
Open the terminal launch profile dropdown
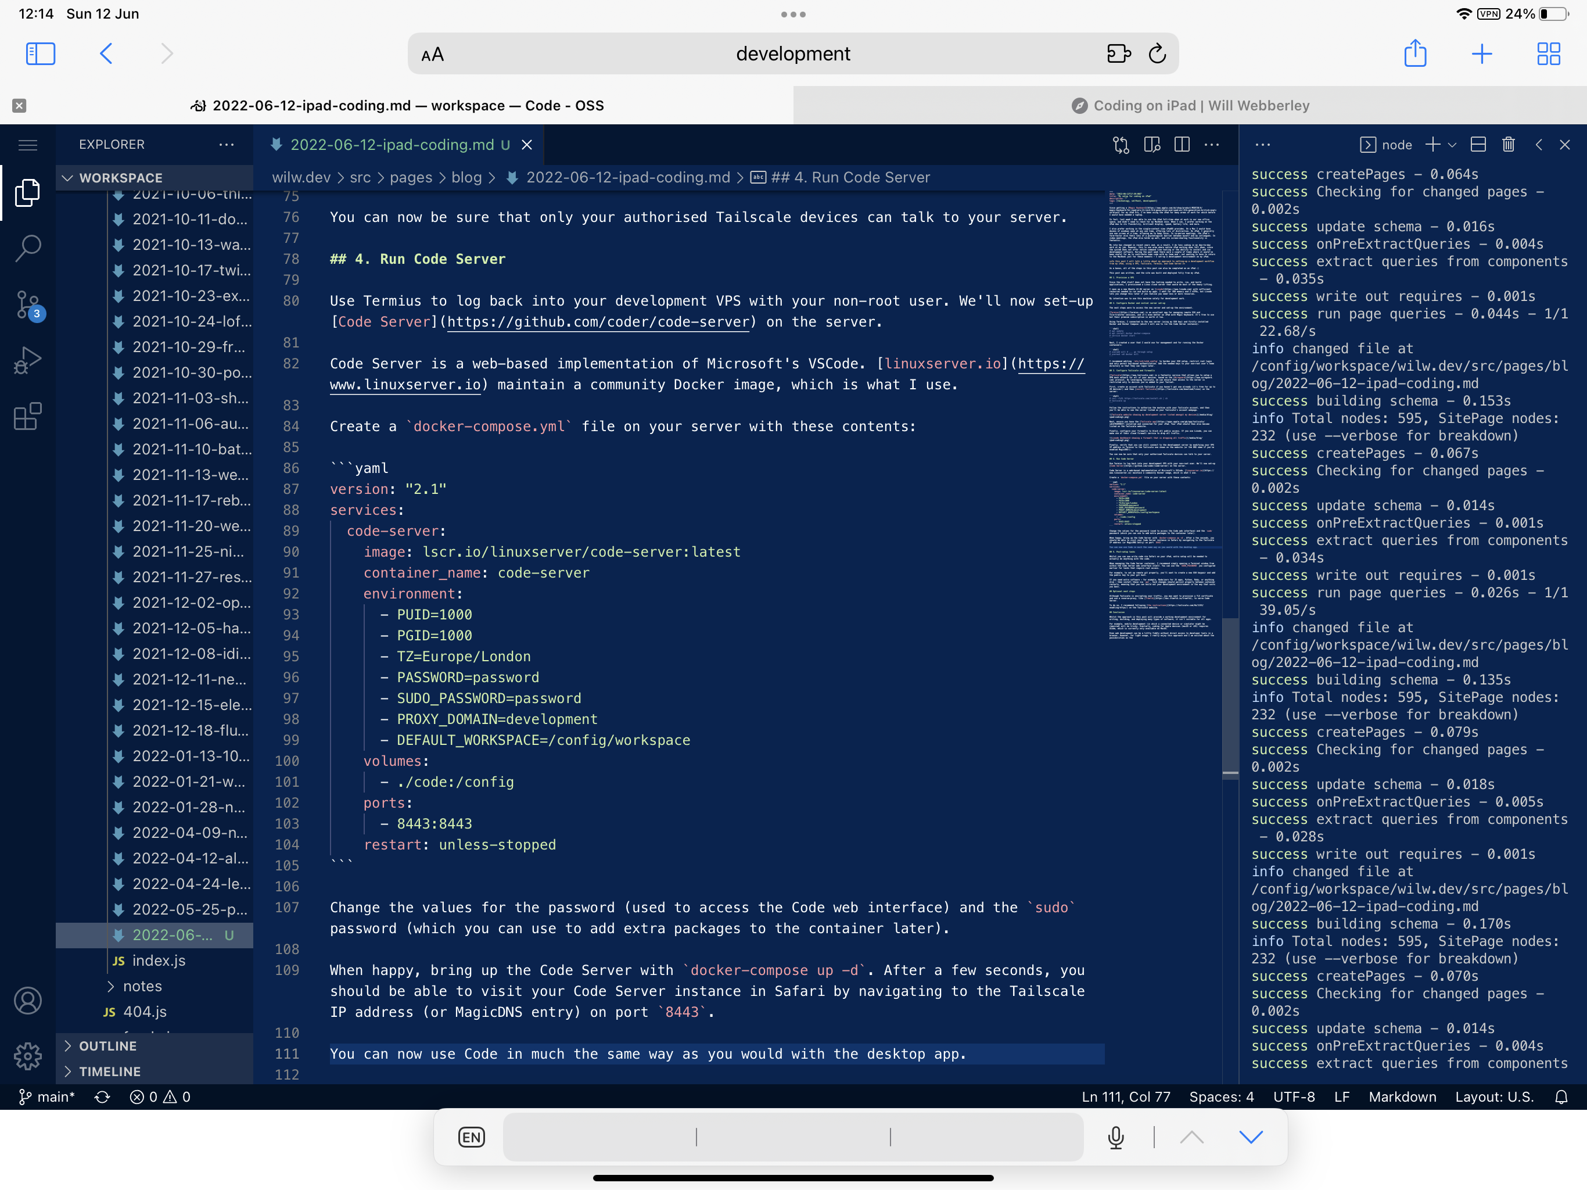[1453, 144]
